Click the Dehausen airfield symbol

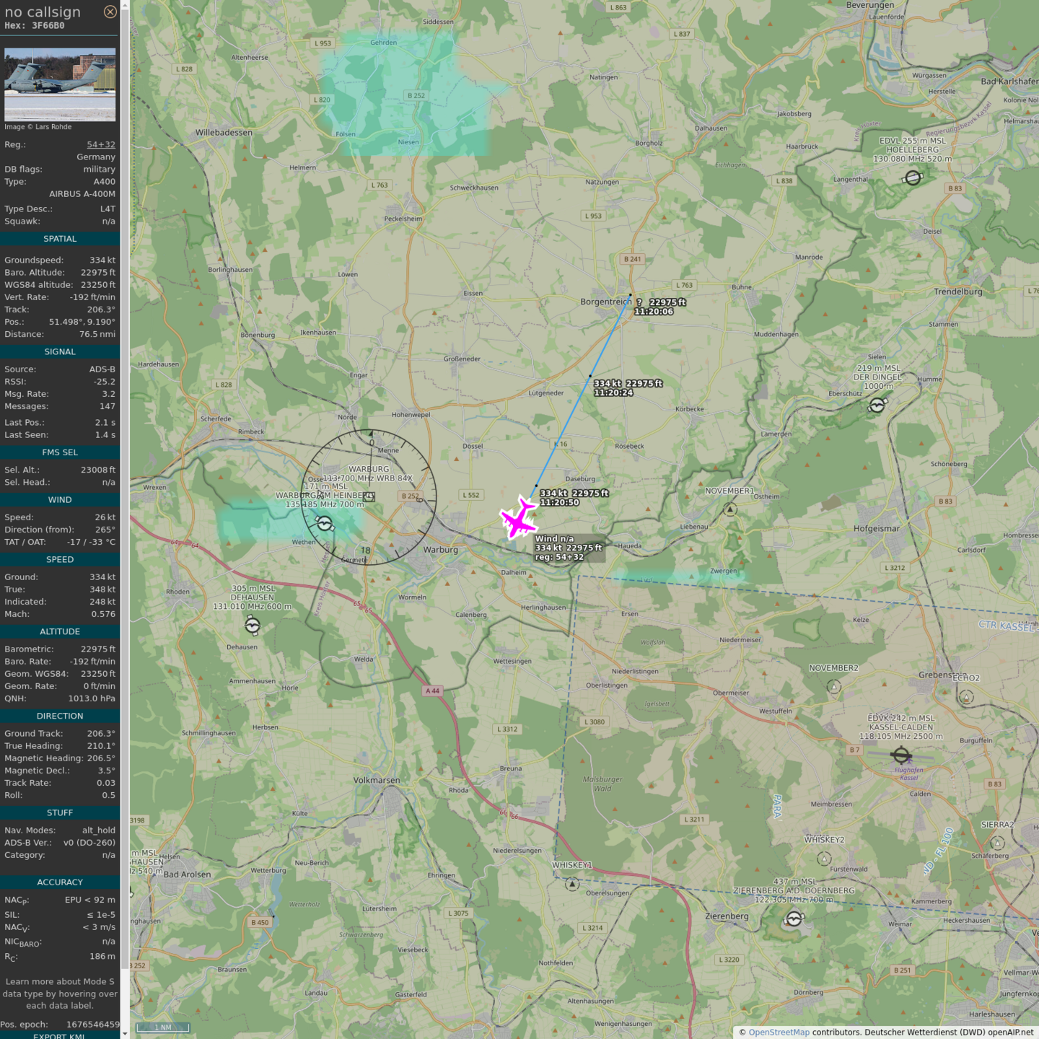coord(253,626)
